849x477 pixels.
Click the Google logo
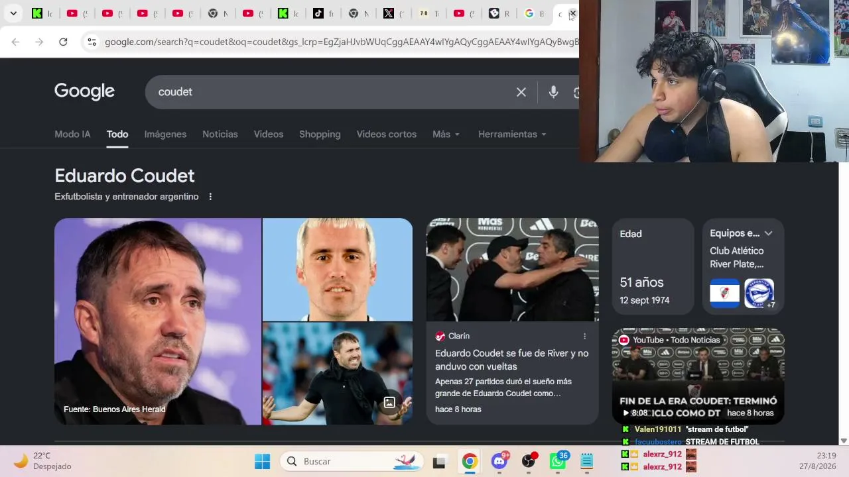[x=84, y=91]
